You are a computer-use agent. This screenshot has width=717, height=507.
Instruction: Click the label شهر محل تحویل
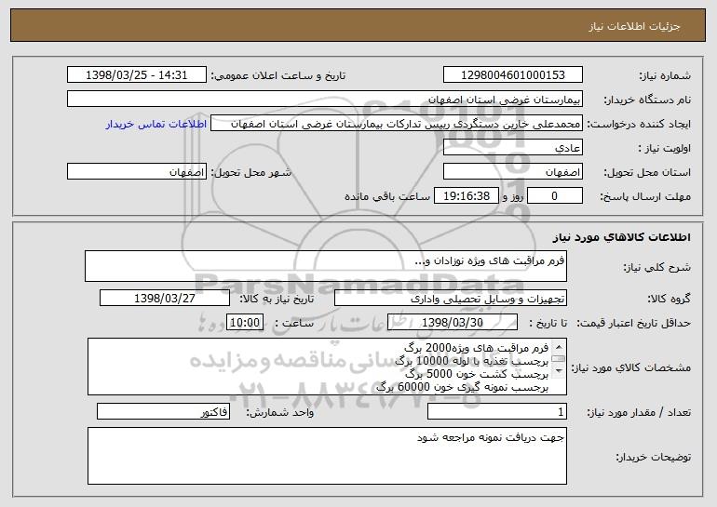(250, 172)
